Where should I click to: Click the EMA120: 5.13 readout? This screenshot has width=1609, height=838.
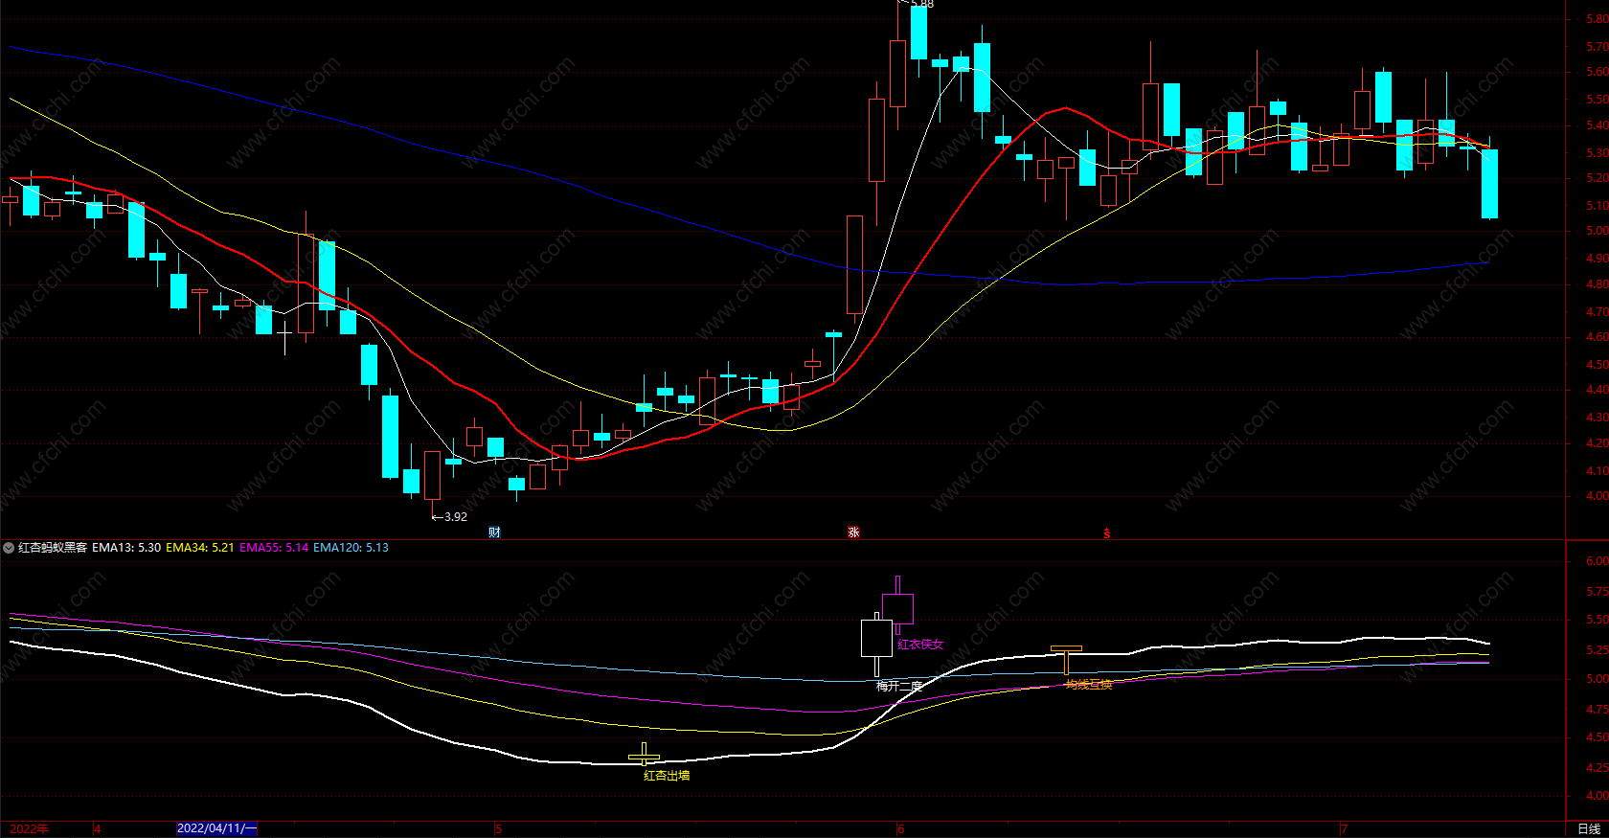[x=351, y=548]
